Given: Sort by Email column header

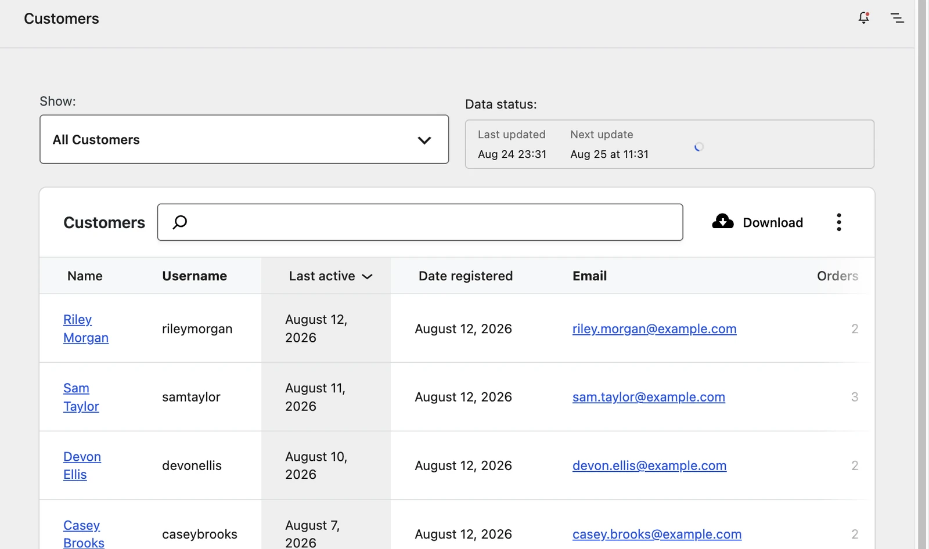Looking at the screenshot, I should [589, 276].
